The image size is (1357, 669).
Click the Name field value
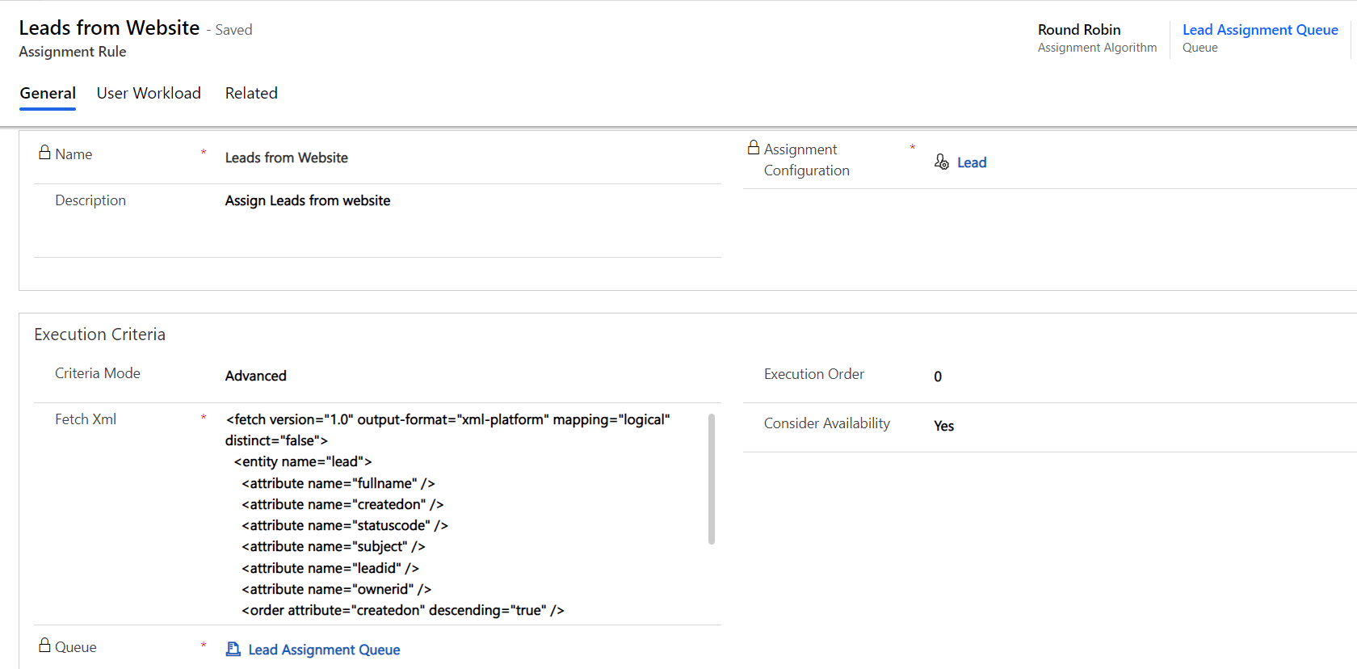pos(287,158)
